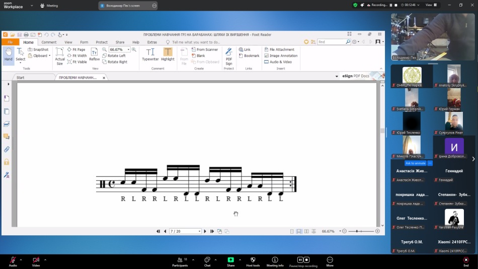Unmute the microphone in Zoom
This screenshot has width=478, height=269.
tap(13, 260)
